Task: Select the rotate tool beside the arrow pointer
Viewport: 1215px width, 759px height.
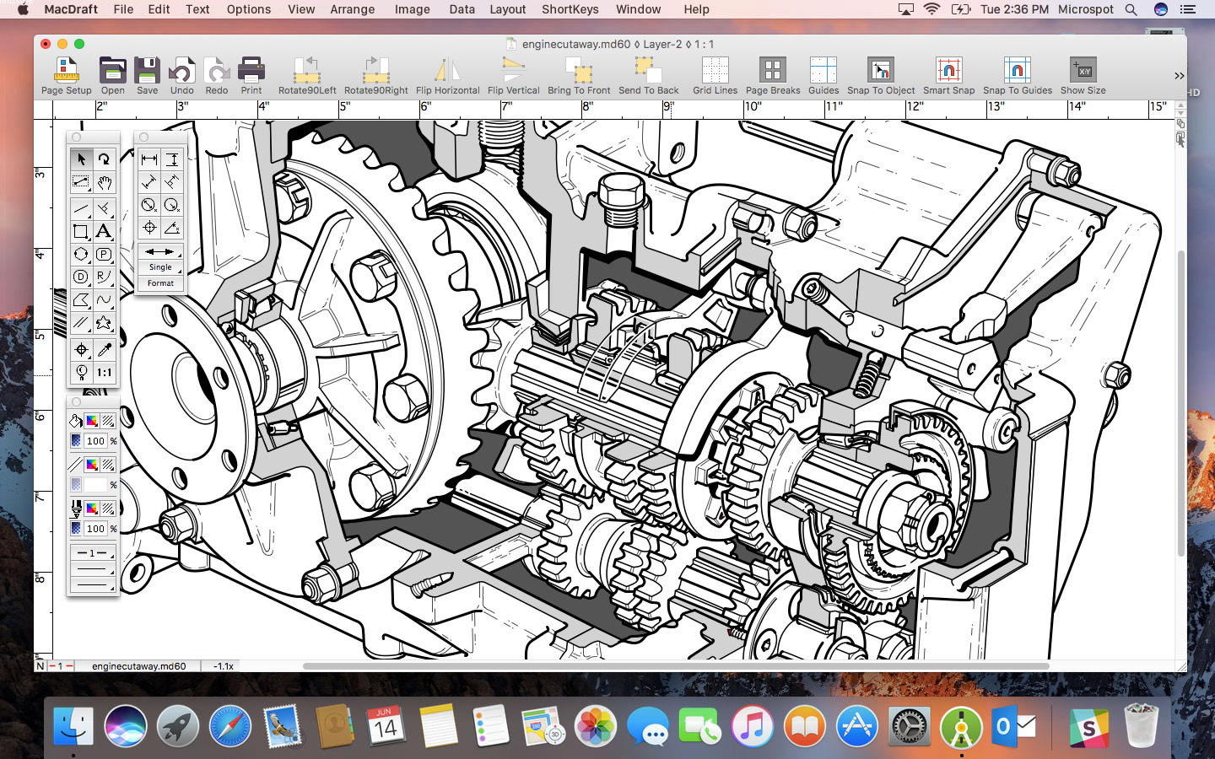Action: point(104,159)
